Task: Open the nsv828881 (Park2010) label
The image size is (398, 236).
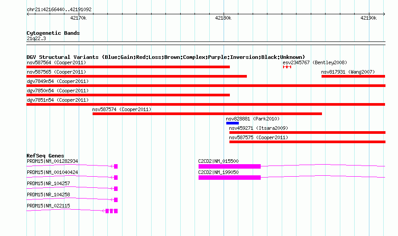Action: [253, 119]
